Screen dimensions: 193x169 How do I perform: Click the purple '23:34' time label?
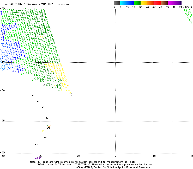click(38, 158)
